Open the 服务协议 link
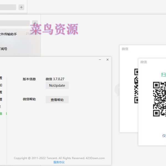 click(59, 162)
